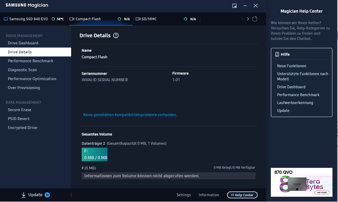
Task: Click the Compact Flash drive icon
Action: pos(72,19)
